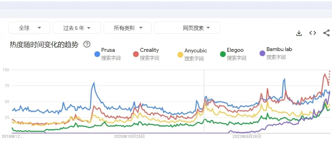Click 2020年10月25日 timeline date label
The height and width of the screenshot is (145, 332).
(x=129, y=136)
